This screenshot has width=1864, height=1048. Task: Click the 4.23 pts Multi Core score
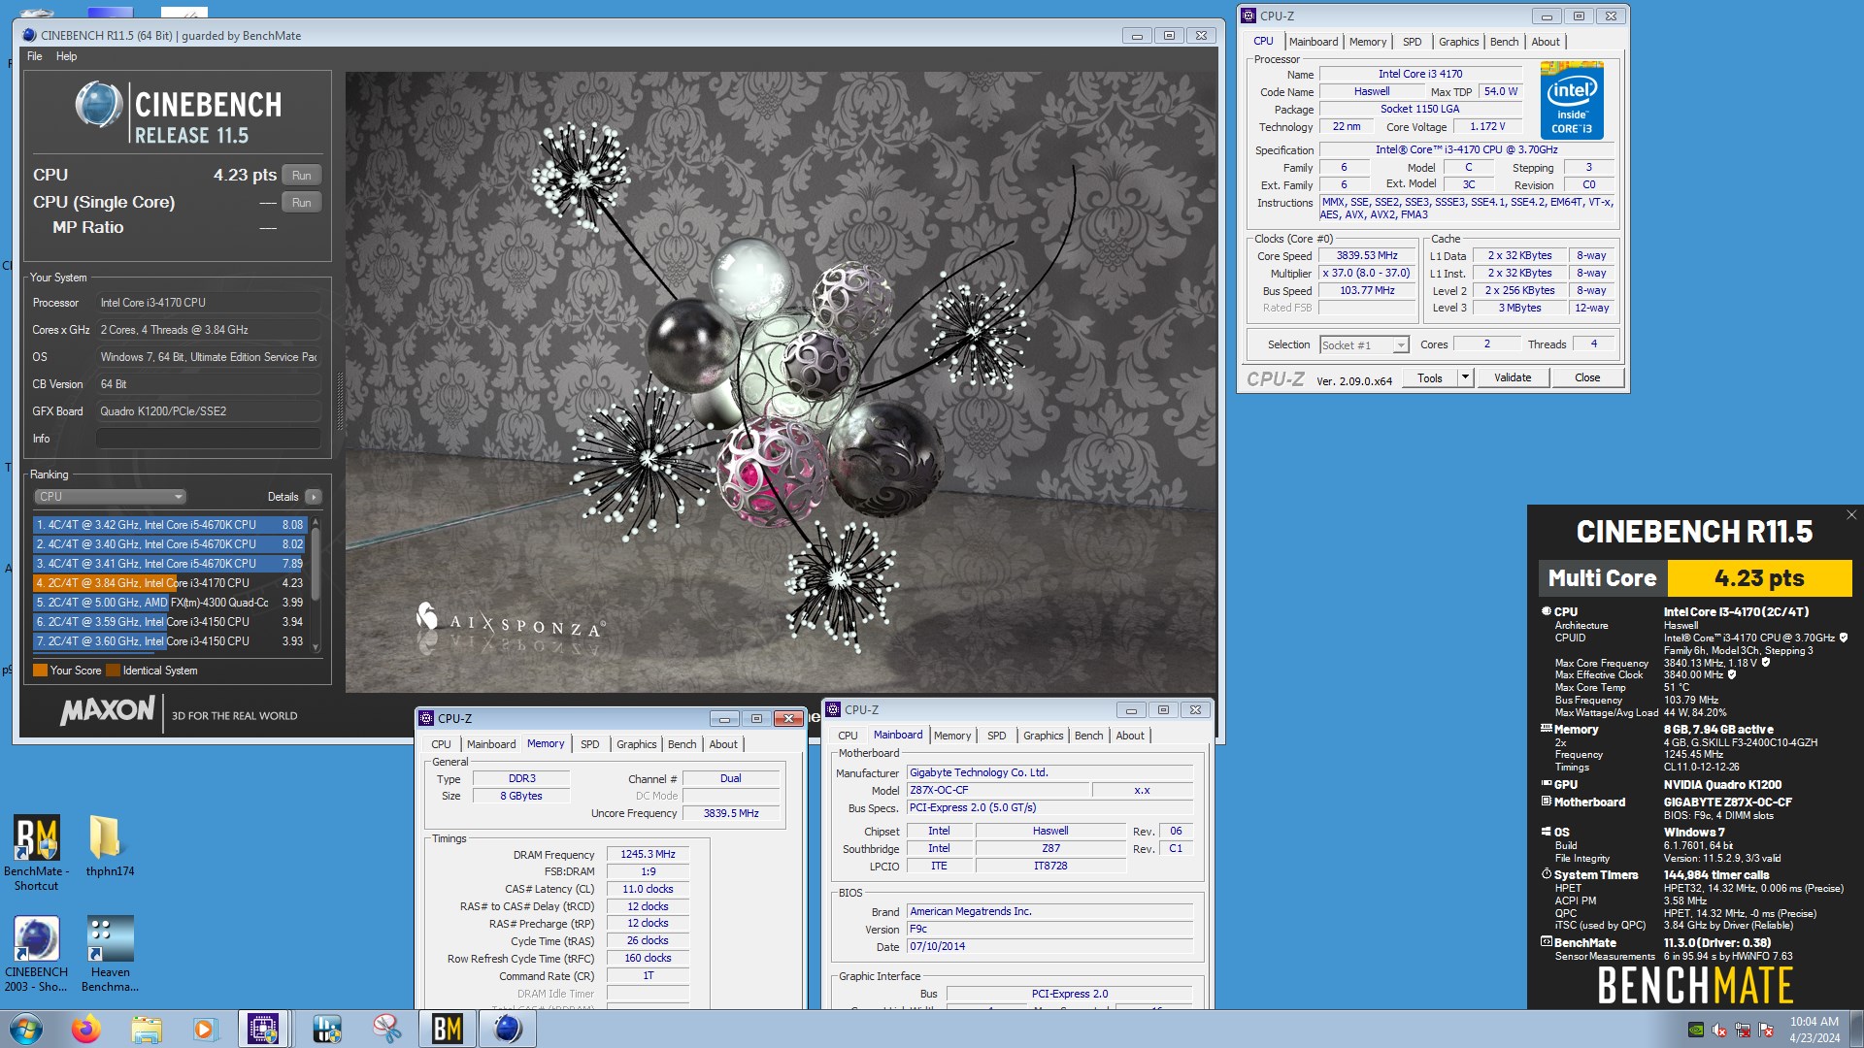pos(1759,578)
